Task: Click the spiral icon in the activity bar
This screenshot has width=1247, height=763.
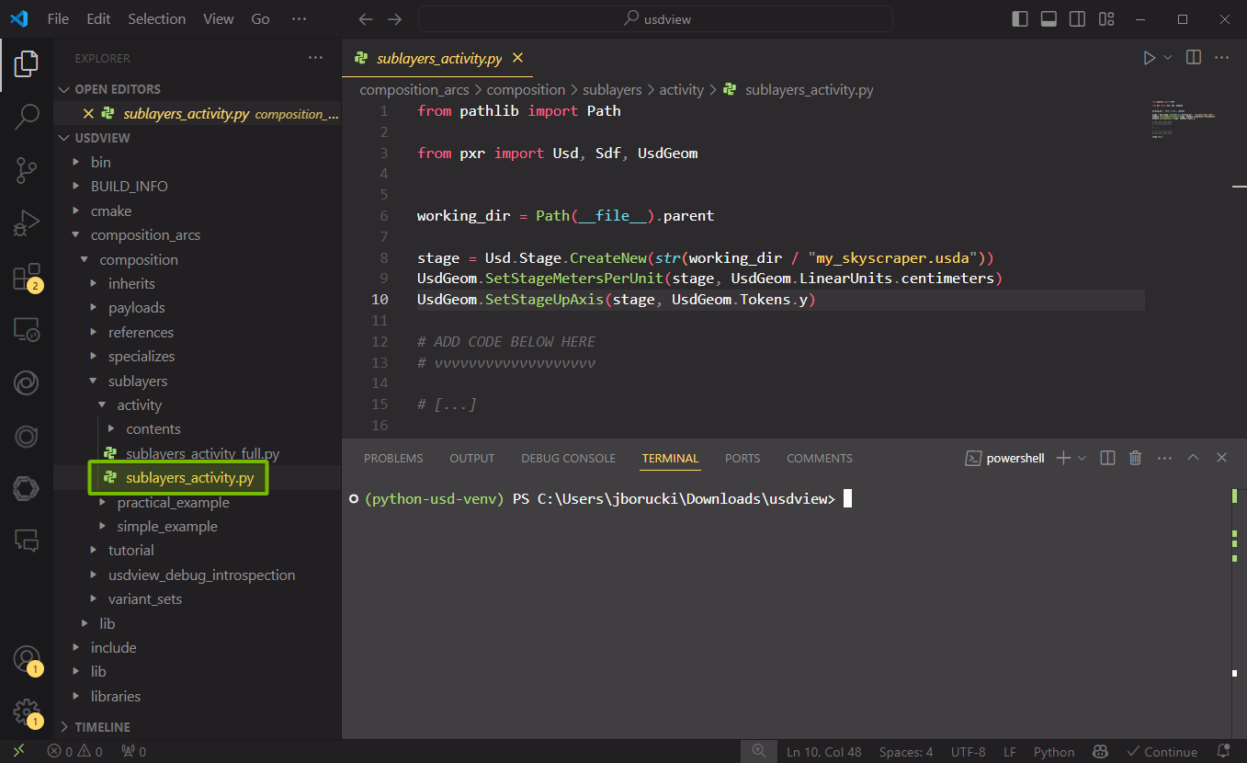Action: tap(27, 382)
